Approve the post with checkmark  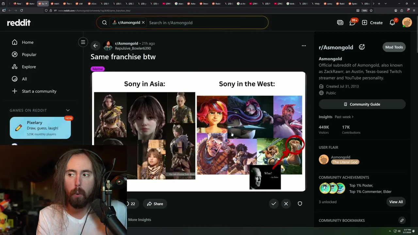pos(274,204)
